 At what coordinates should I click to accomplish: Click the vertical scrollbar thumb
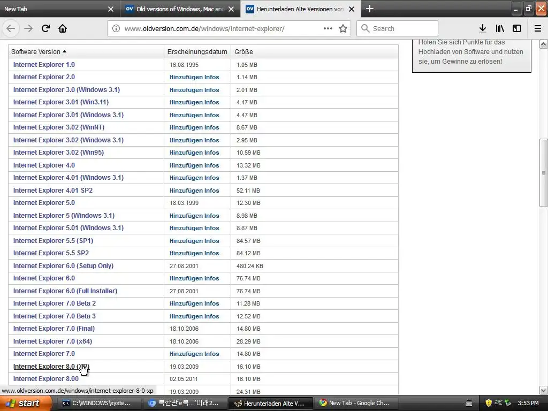tap(544, 173)
